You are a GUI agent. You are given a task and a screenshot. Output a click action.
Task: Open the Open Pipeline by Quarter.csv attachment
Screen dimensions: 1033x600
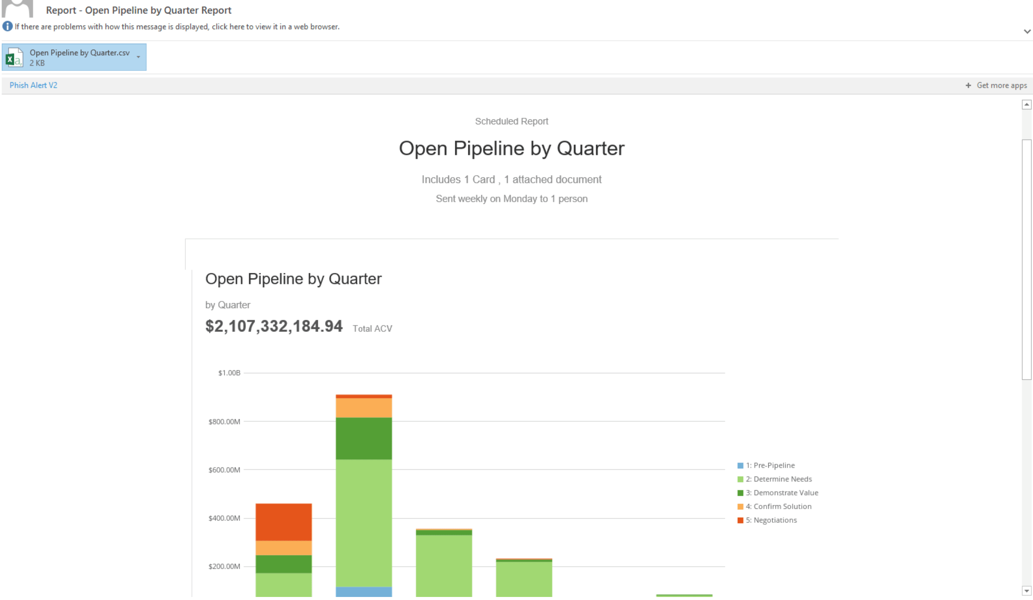(79, 53)
